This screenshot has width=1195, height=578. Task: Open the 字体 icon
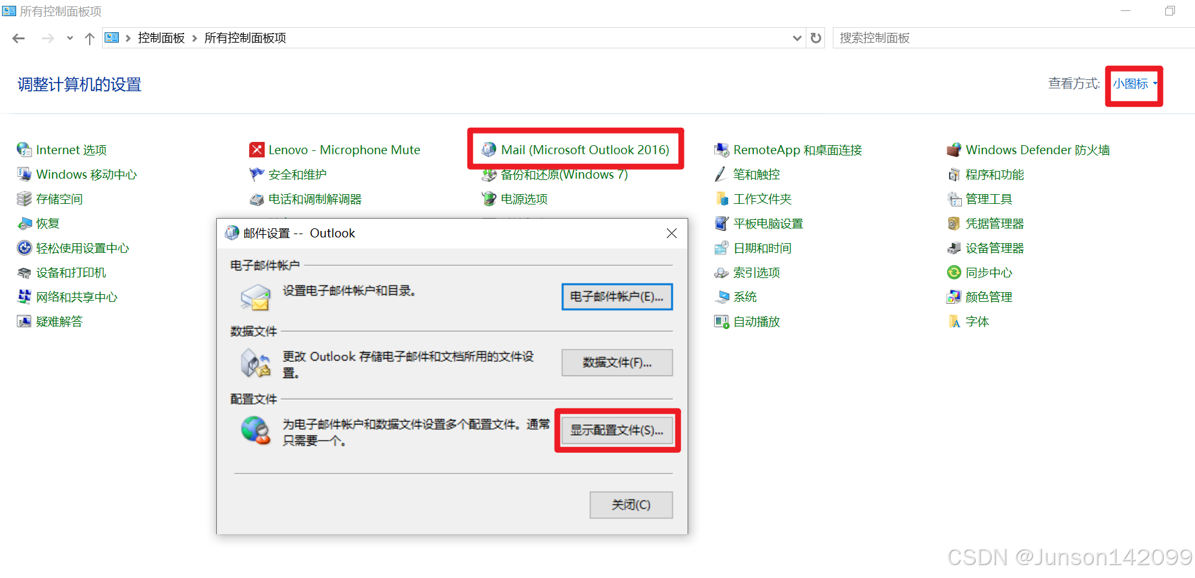point(954,321)
